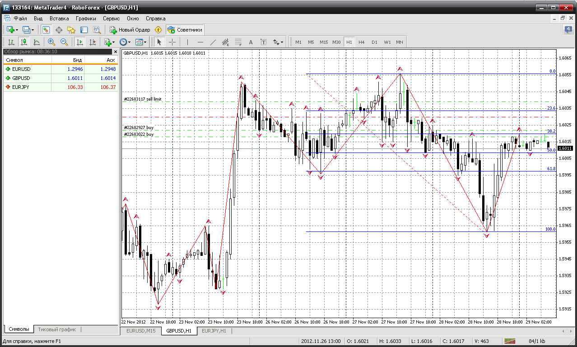
Task: Switch timeframe to MN
Action: click(400, 42)
